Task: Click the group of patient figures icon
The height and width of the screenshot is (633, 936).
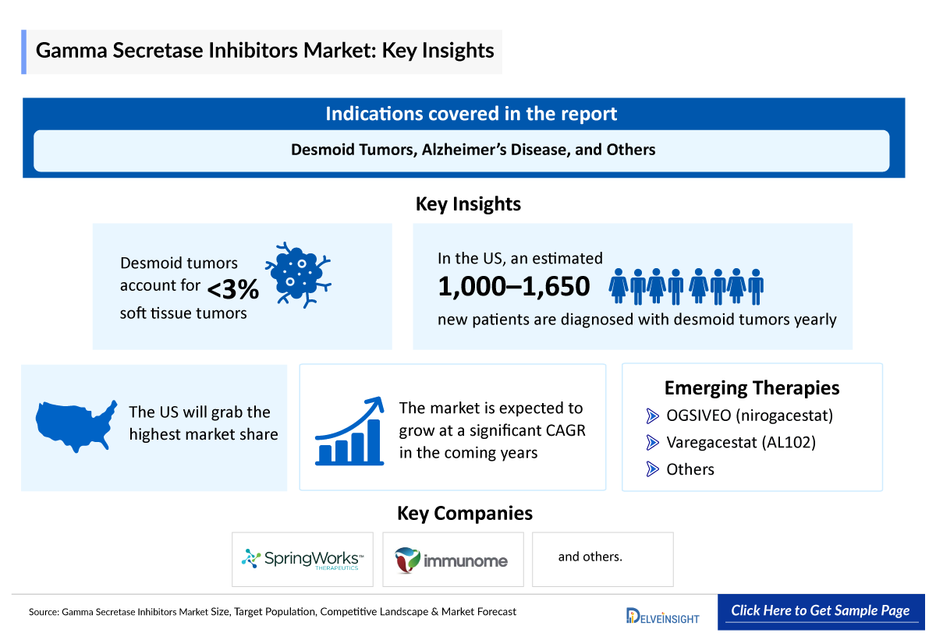Action: [685, 287]
